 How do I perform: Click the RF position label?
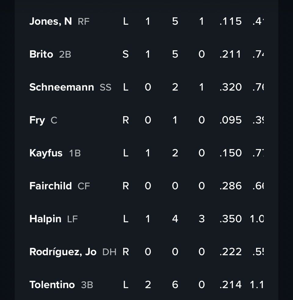coord(84,22)
